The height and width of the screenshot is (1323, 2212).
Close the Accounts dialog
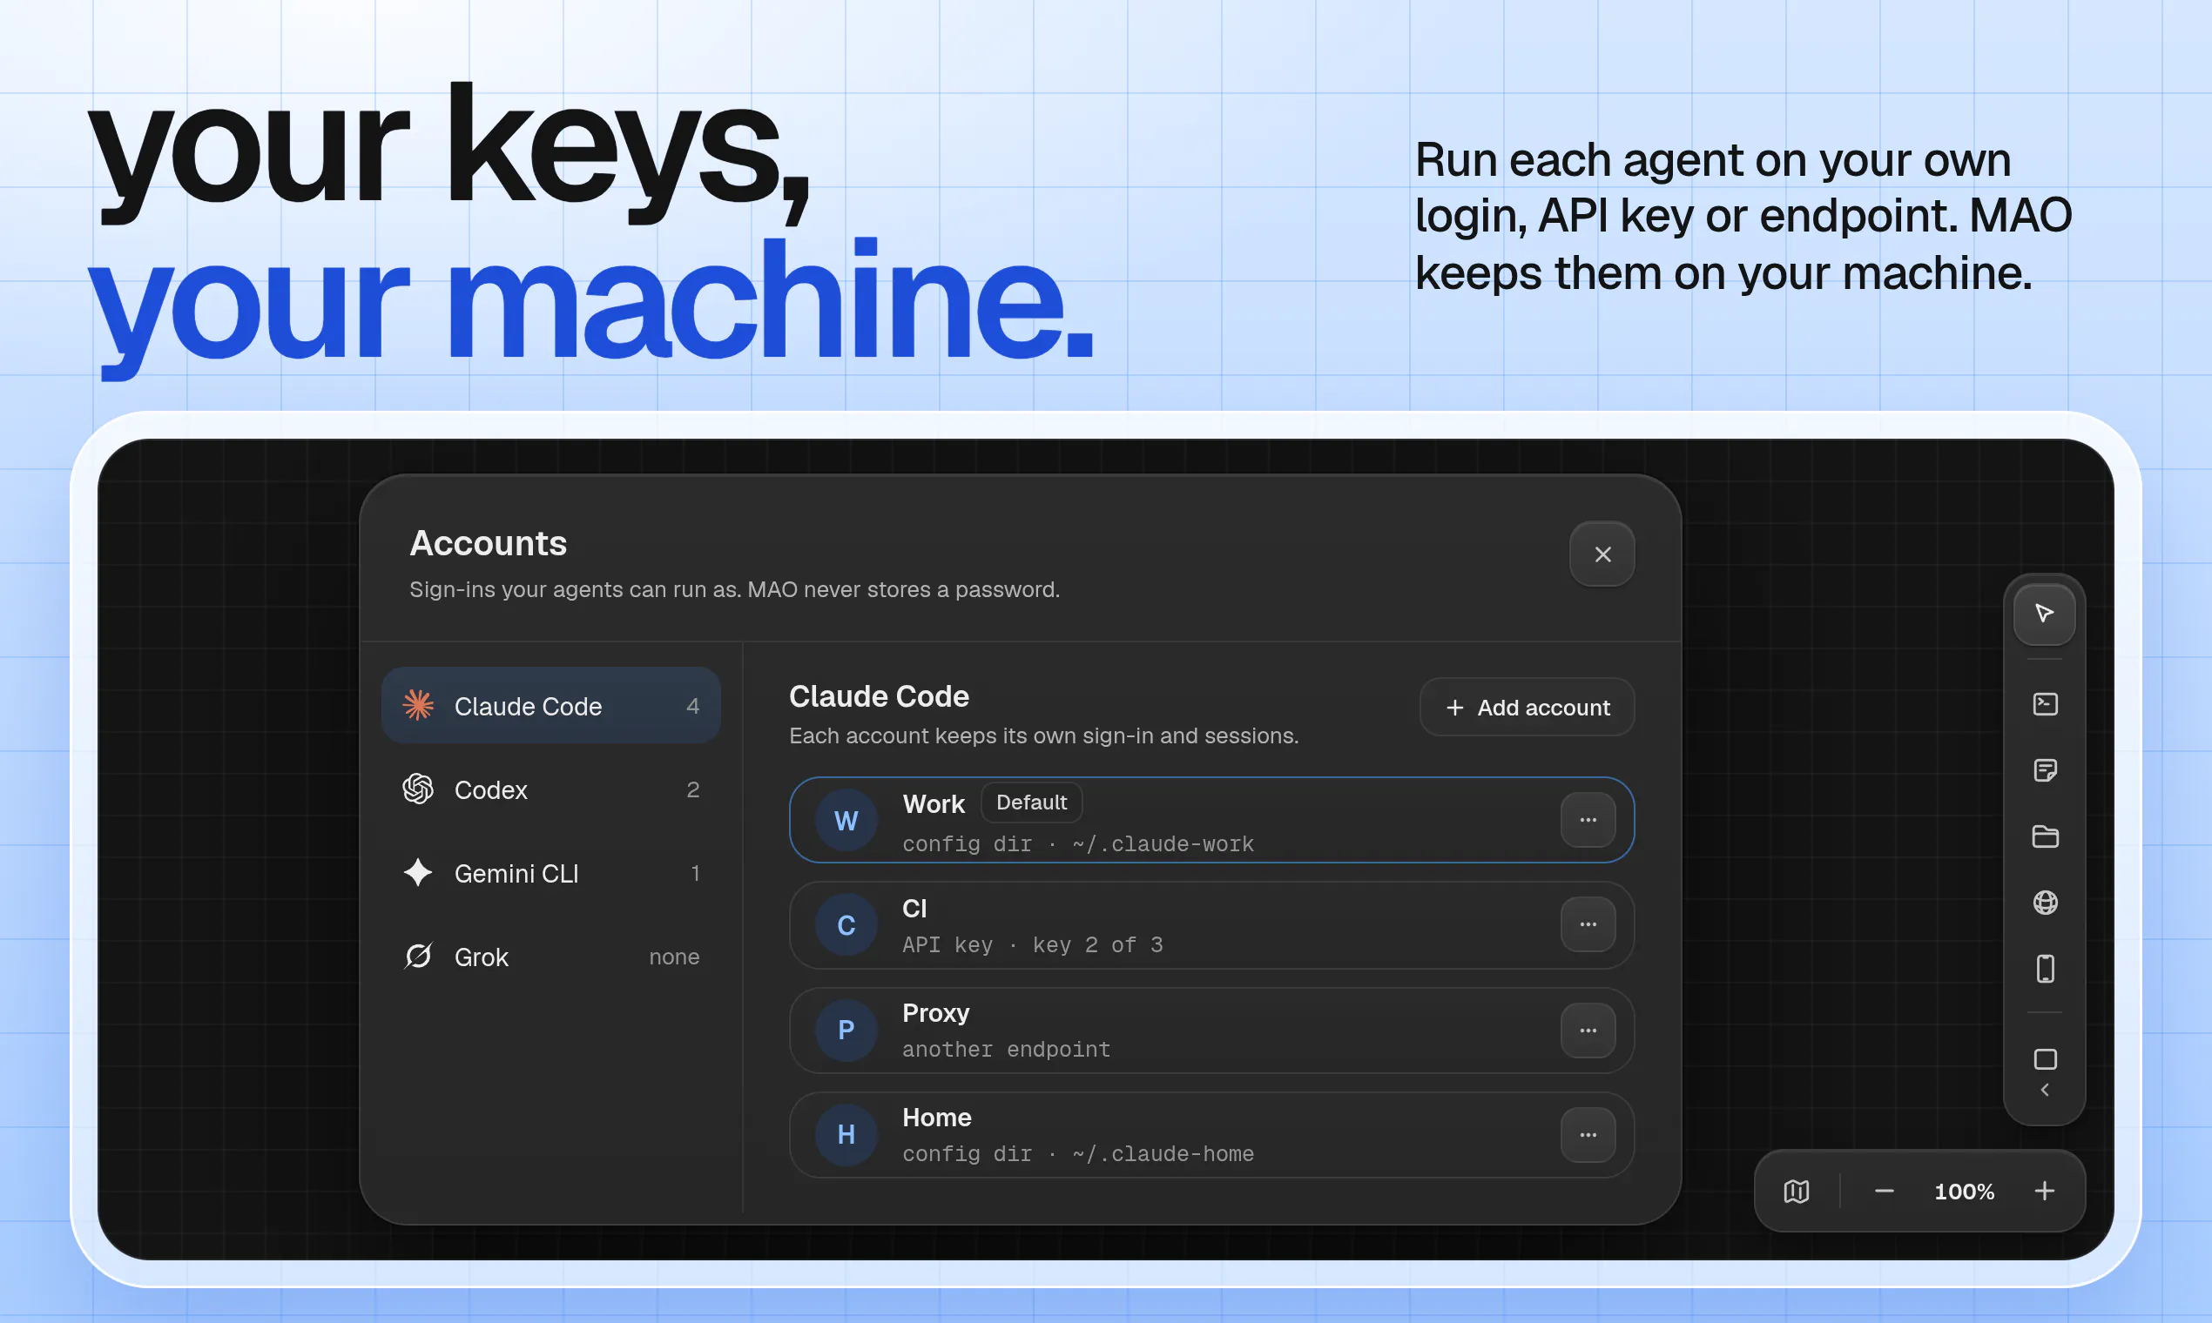pos(1602,554)
